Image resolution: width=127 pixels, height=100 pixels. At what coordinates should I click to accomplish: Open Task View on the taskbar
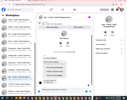point(12,98)
